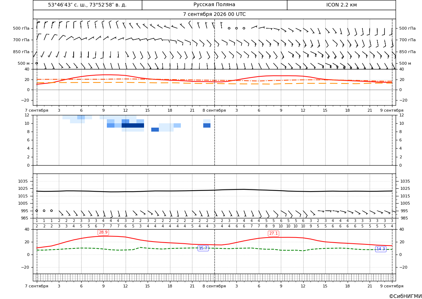The image size is (422, 299).
Task: Select the red 27.1 temperature label
Action: coord(273,233)
